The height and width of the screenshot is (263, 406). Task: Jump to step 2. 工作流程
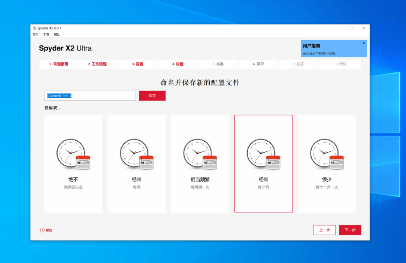point(97,64)
